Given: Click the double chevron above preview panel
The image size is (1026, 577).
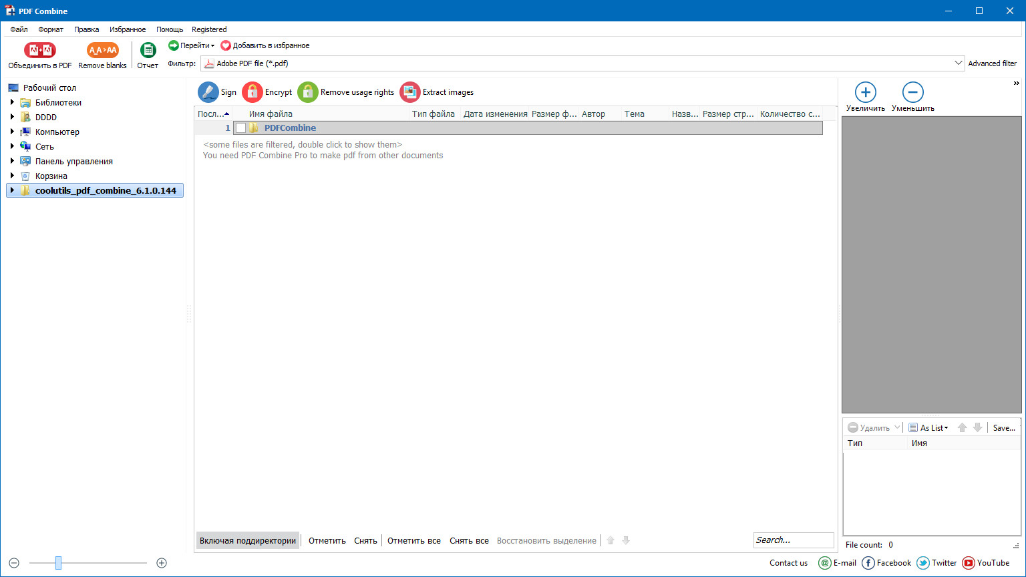Looking at the screenshot, I should click(1017, 83).
